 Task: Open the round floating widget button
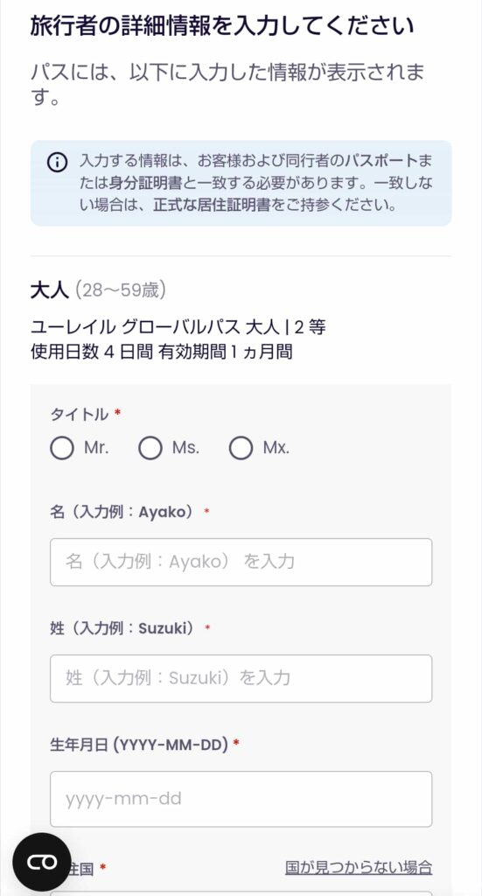tap(42, 862)
